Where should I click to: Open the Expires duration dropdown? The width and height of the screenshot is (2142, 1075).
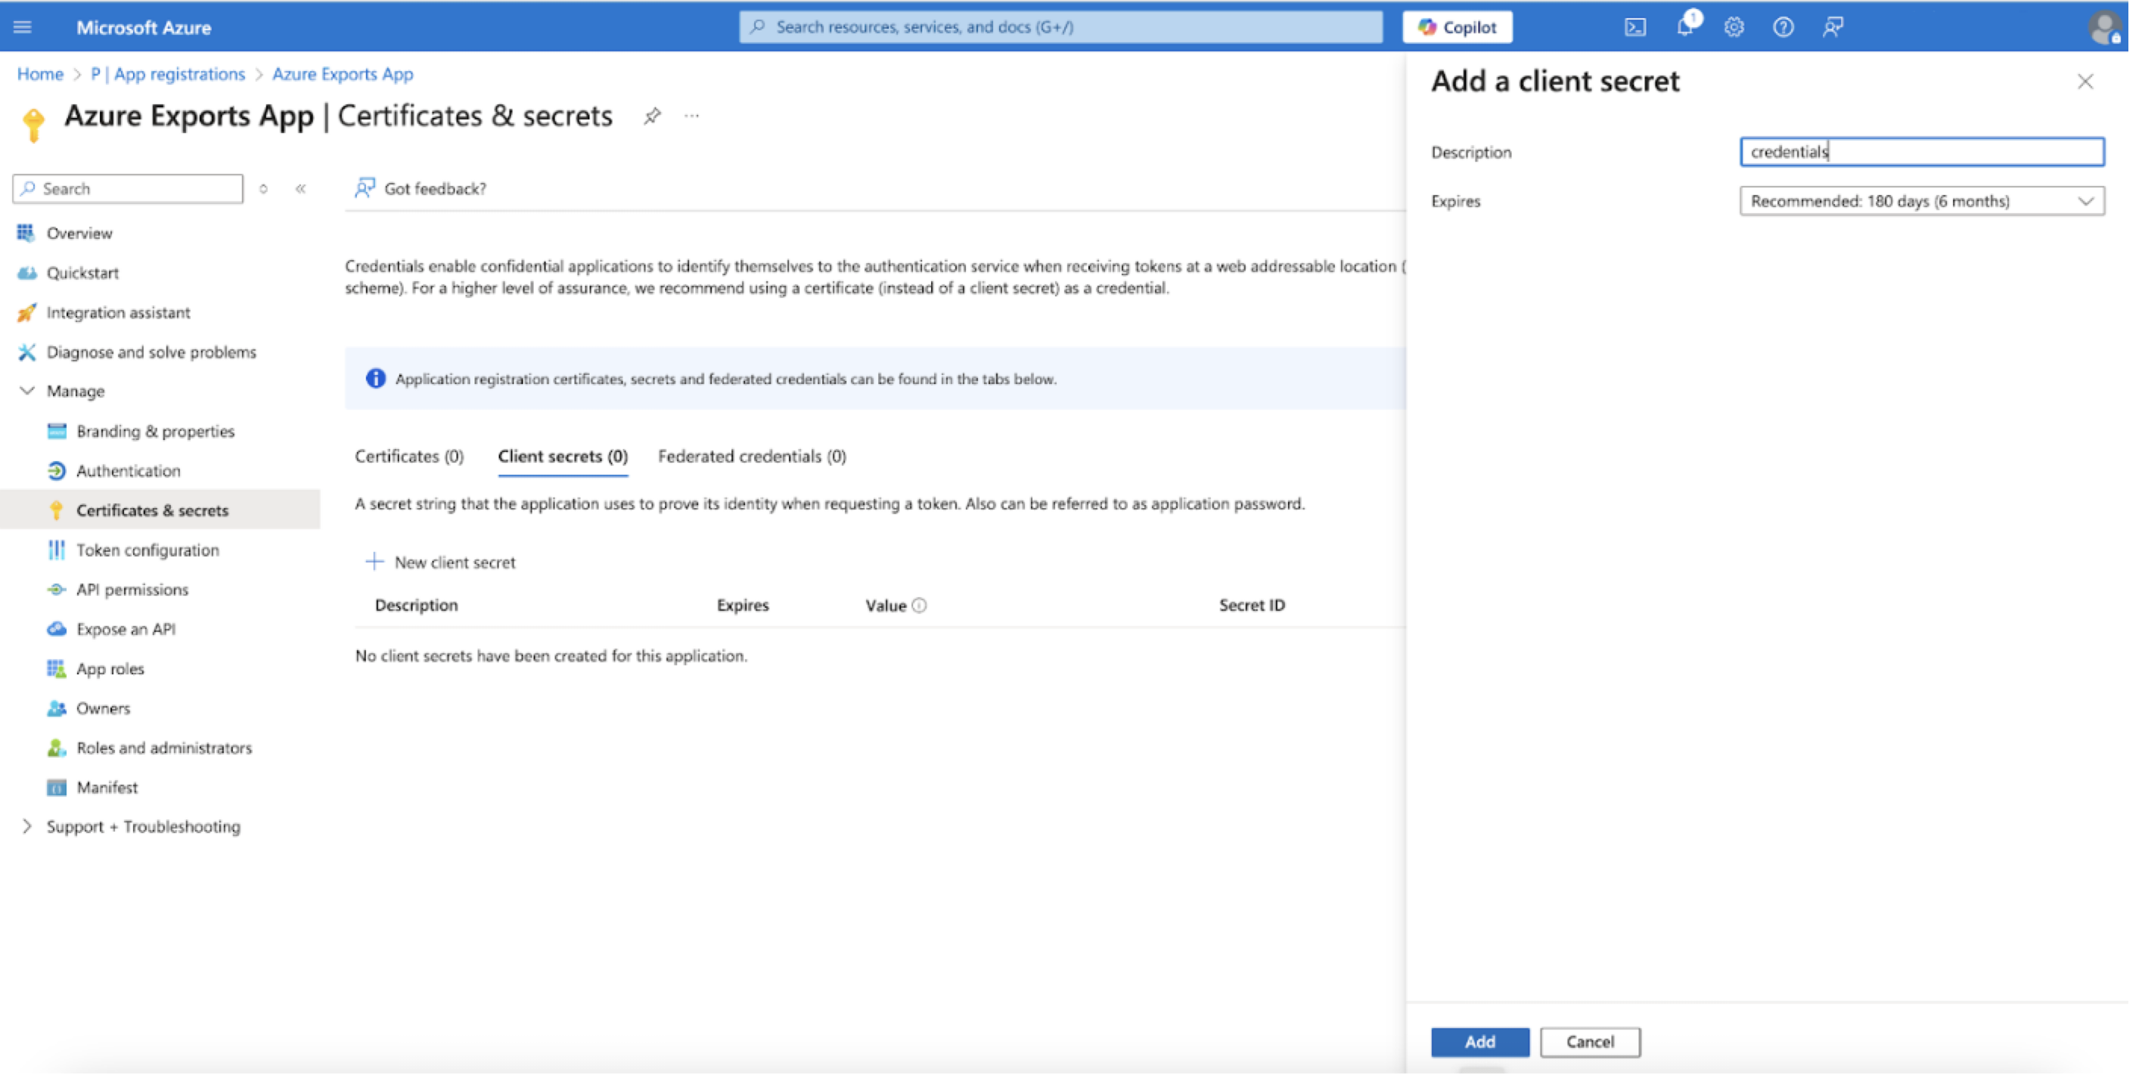point(1921,201)
